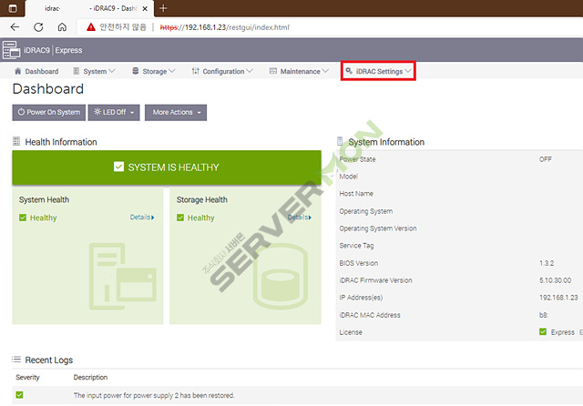Click the Maintenance menu icon
Screen dimensions: 583x406
click(x=273, y=71)
